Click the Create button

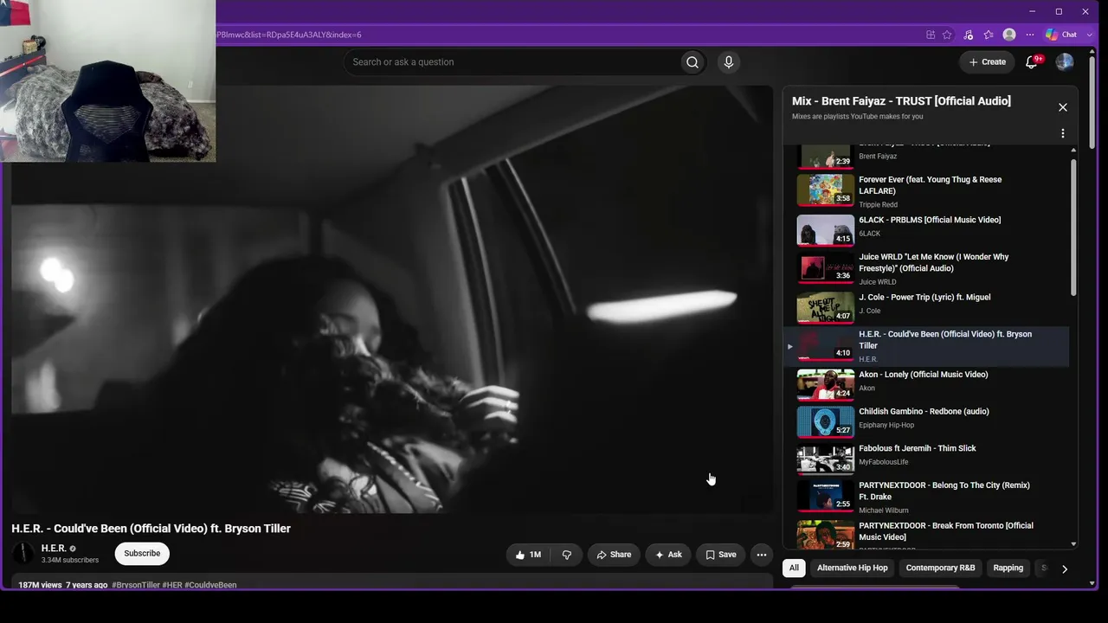987,62
